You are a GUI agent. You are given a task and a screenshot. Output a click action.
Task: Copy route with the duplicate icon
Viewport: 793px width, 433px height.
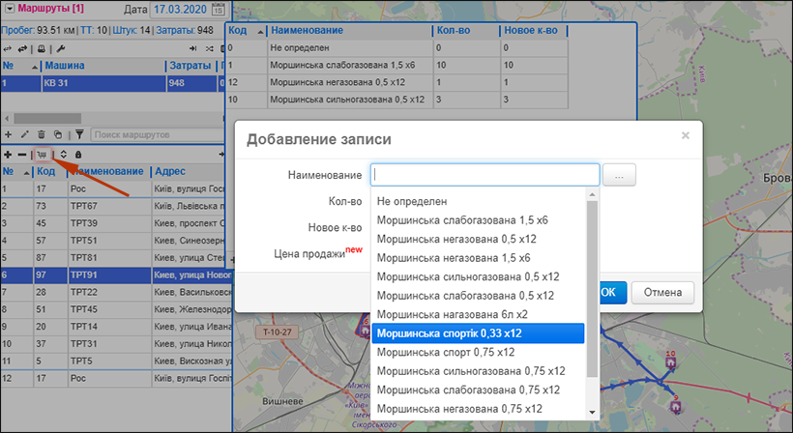(58, 134)
